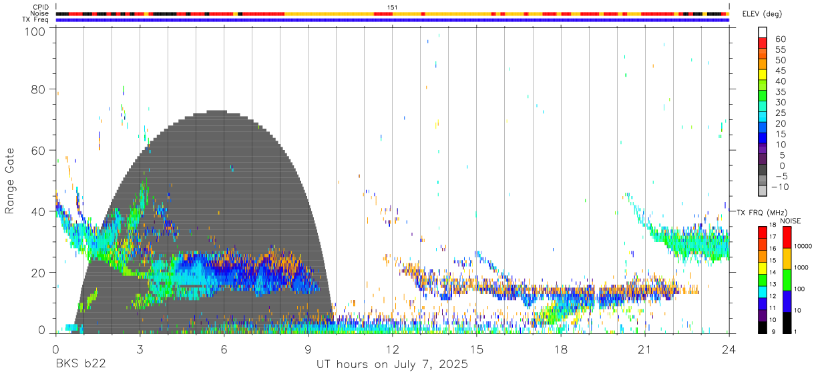Click the y-axis tick label 100

[x=35, y=31]
